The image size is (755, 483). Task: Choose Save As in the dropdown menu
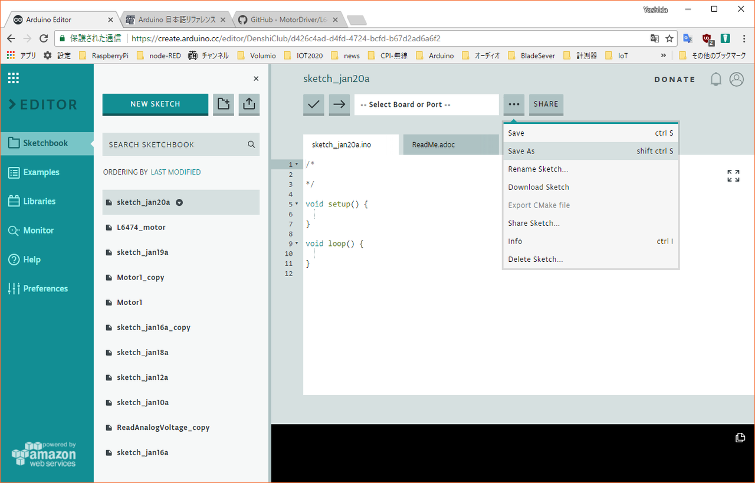(590, 151)
